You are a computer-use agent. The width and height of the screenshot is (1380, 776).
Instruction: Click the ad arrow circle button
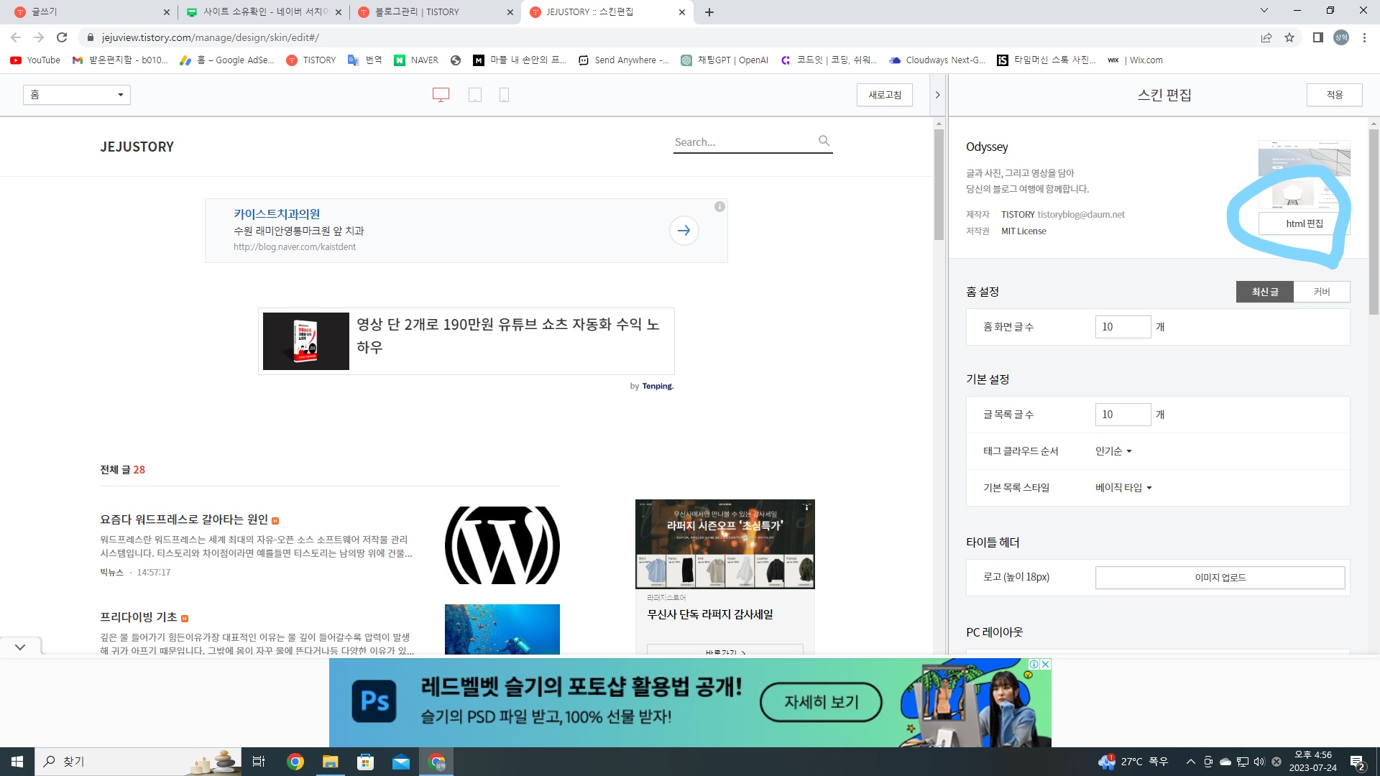point(684,231)
